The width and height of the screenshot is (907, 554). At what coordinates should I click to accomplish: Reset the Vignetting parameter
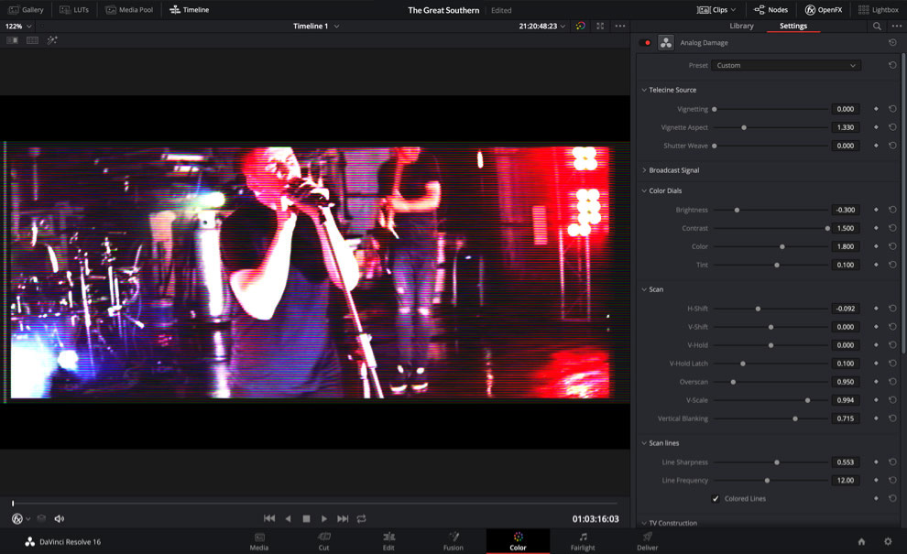[891, 109]
